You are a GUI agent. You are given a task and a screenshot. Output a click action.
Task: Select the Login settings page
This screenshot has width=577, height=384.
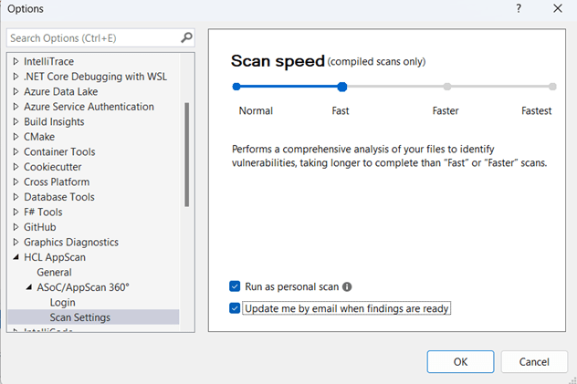point(63,303)
